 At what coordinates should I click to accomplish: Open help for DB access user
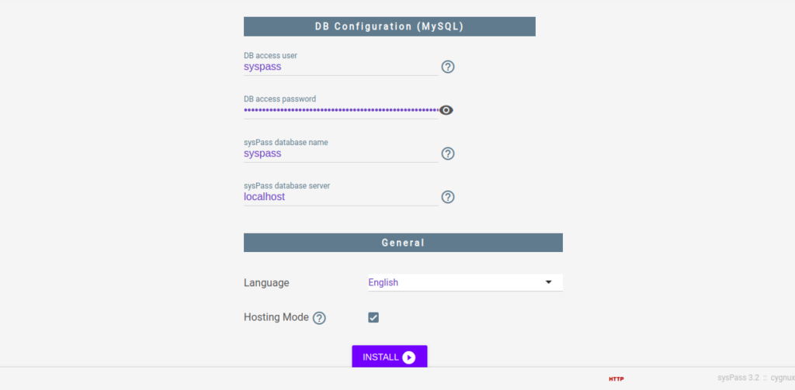pos(448,67)
